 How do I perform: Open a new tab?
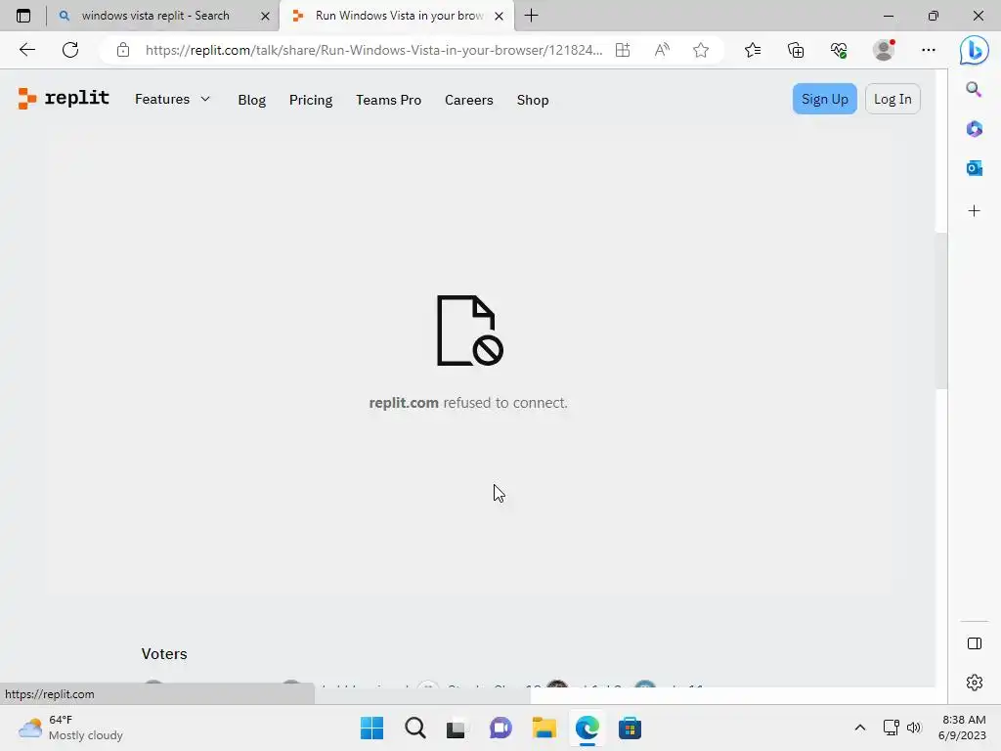click(x=531, y=16)
